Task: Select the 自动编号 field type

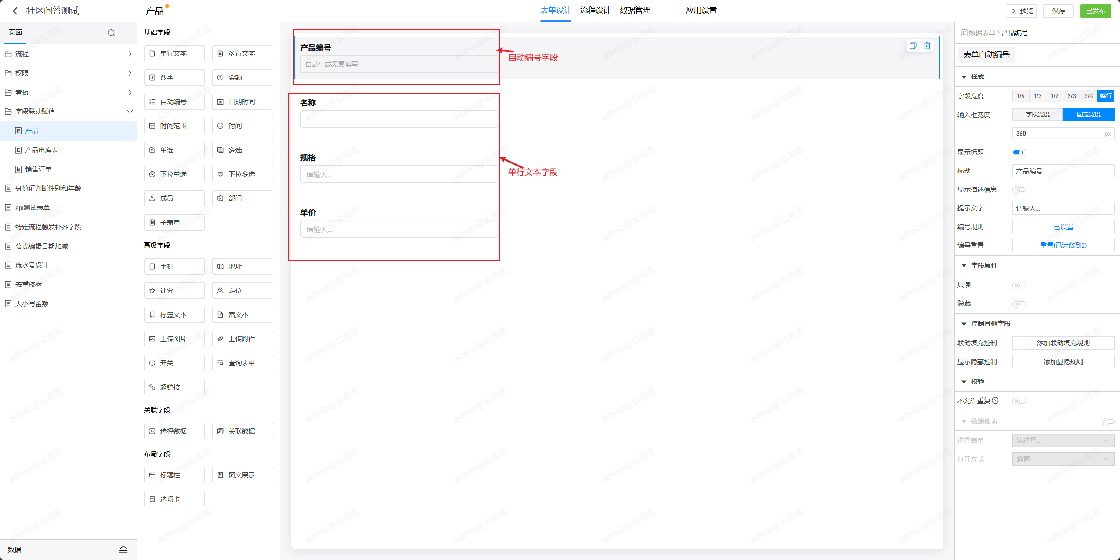Action: (x=174, y=102)
